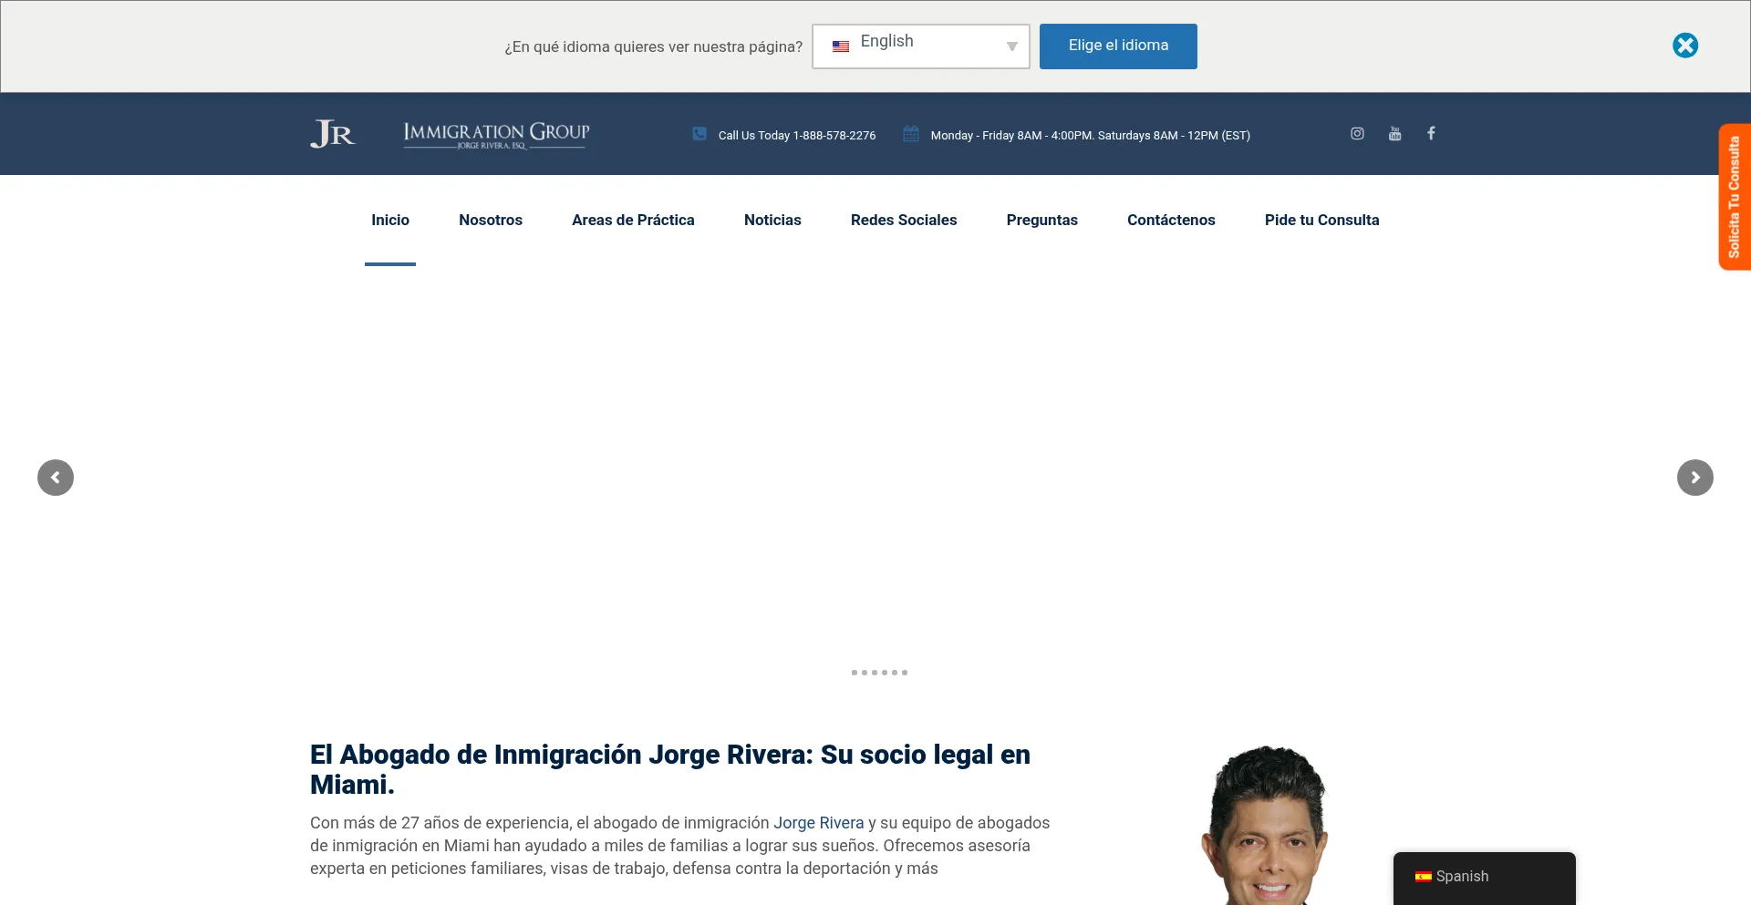Click the dropdown arrow beside English
The width and height of the screenshot is (1751, 905).
(1011, 46)
